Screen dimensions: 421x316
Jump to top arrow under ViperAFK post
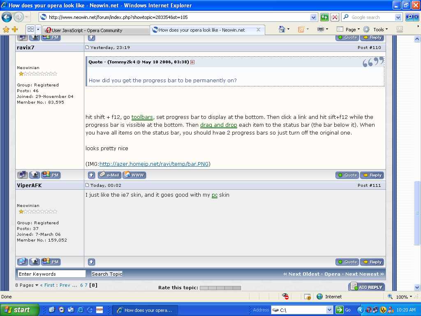[91, 262]
